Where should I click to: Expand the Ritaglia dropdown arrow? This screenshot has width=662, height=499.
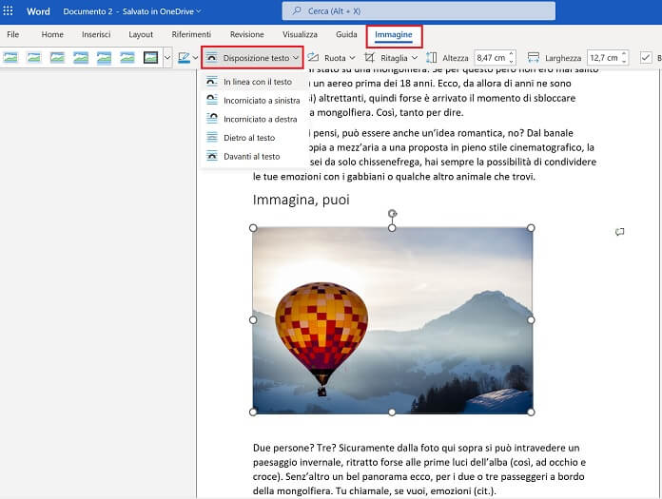[x=415, y=58]
